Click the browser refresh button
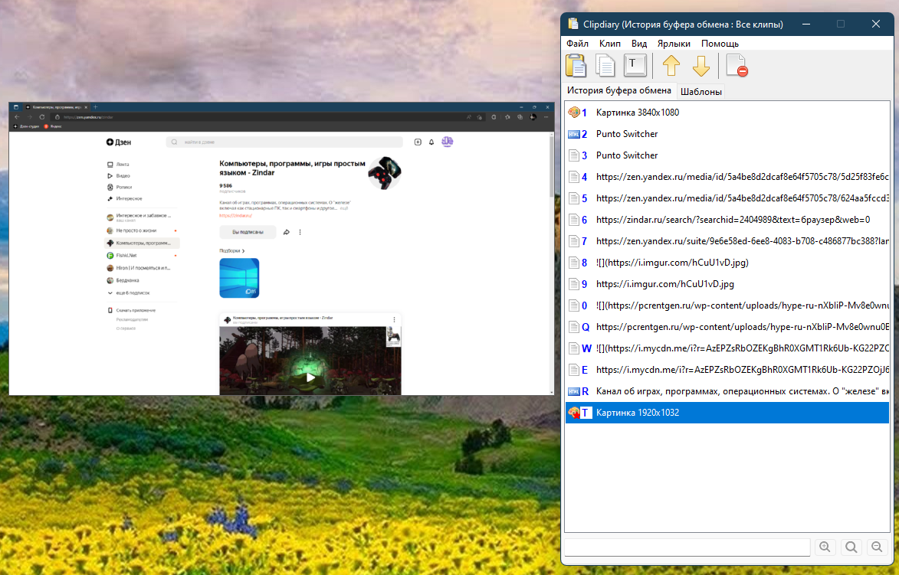Screen dimensions: 899x575 click(x=42, y=117)
